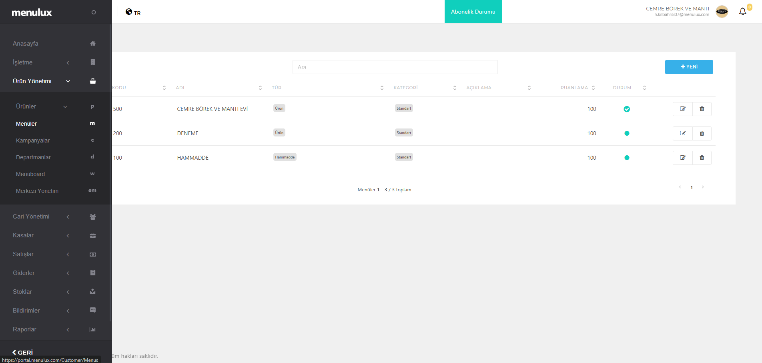This screenshot has height=363, width=762.
Task: Edit the DENEME menu row
Action: pyautogui.click(x=683, y=133)
